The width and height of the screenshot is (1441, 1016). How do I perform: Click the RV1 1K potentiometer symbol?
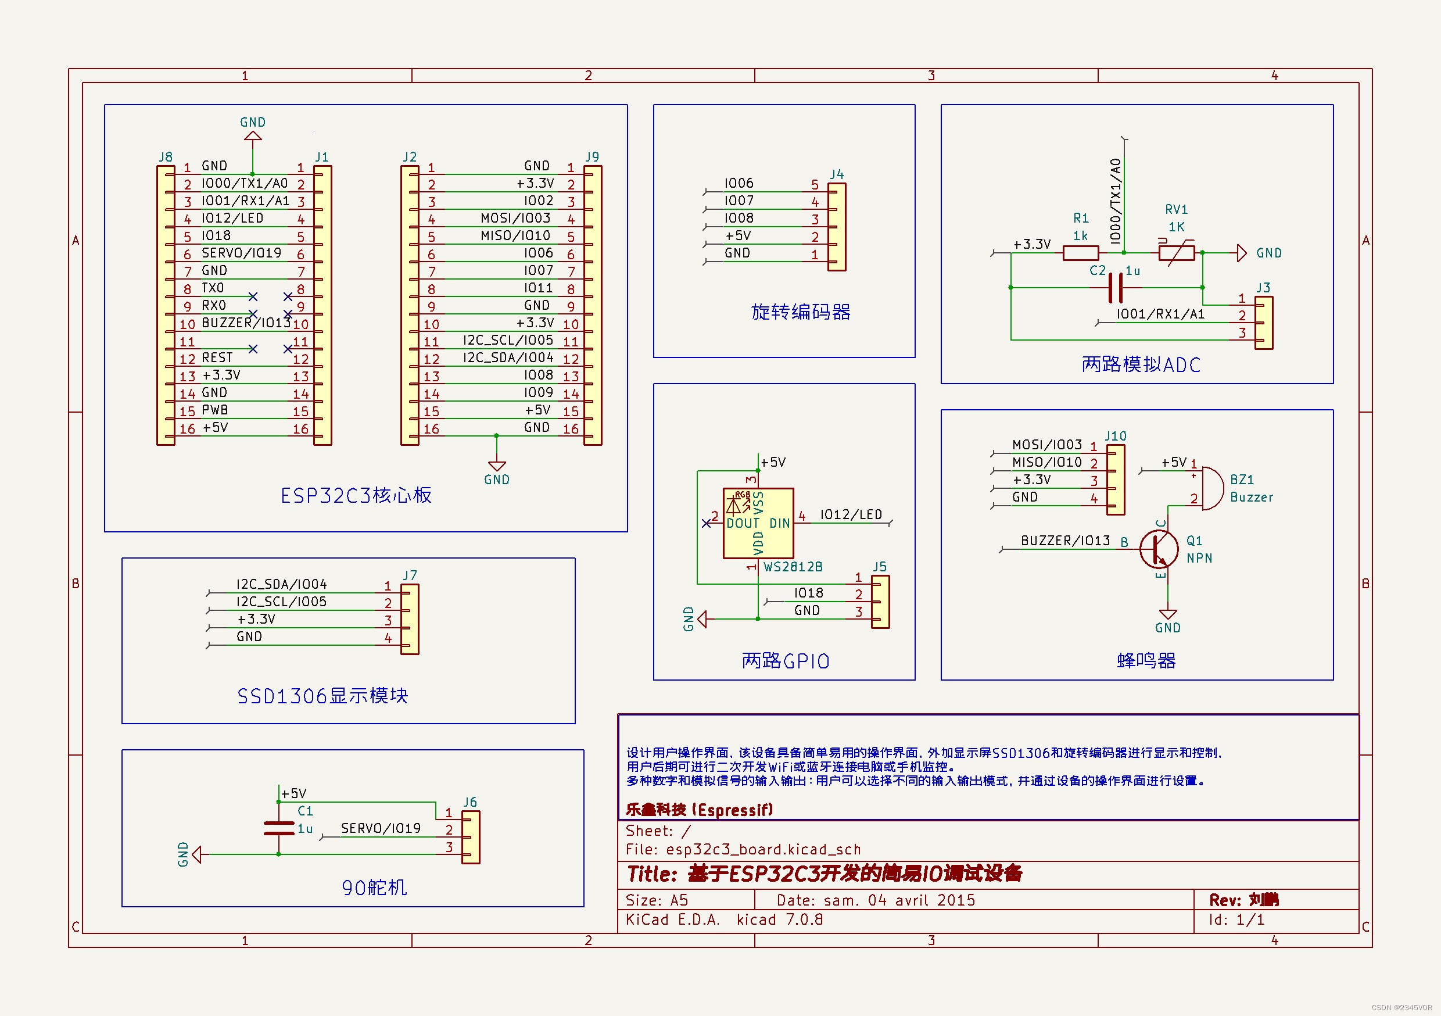pos(1176,253)
